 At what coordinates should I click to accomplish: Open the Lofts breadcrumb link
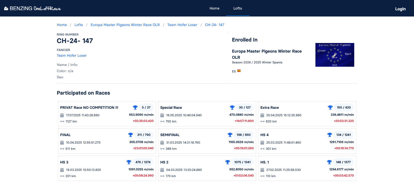tap(79, 25)
